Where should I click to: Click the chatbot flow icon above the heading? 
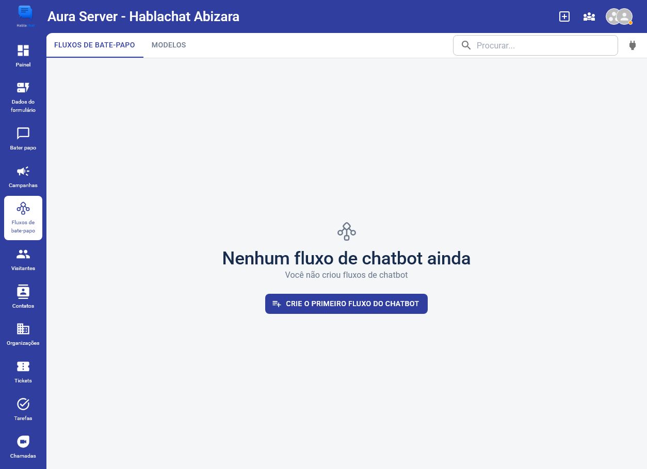point(347,231)
